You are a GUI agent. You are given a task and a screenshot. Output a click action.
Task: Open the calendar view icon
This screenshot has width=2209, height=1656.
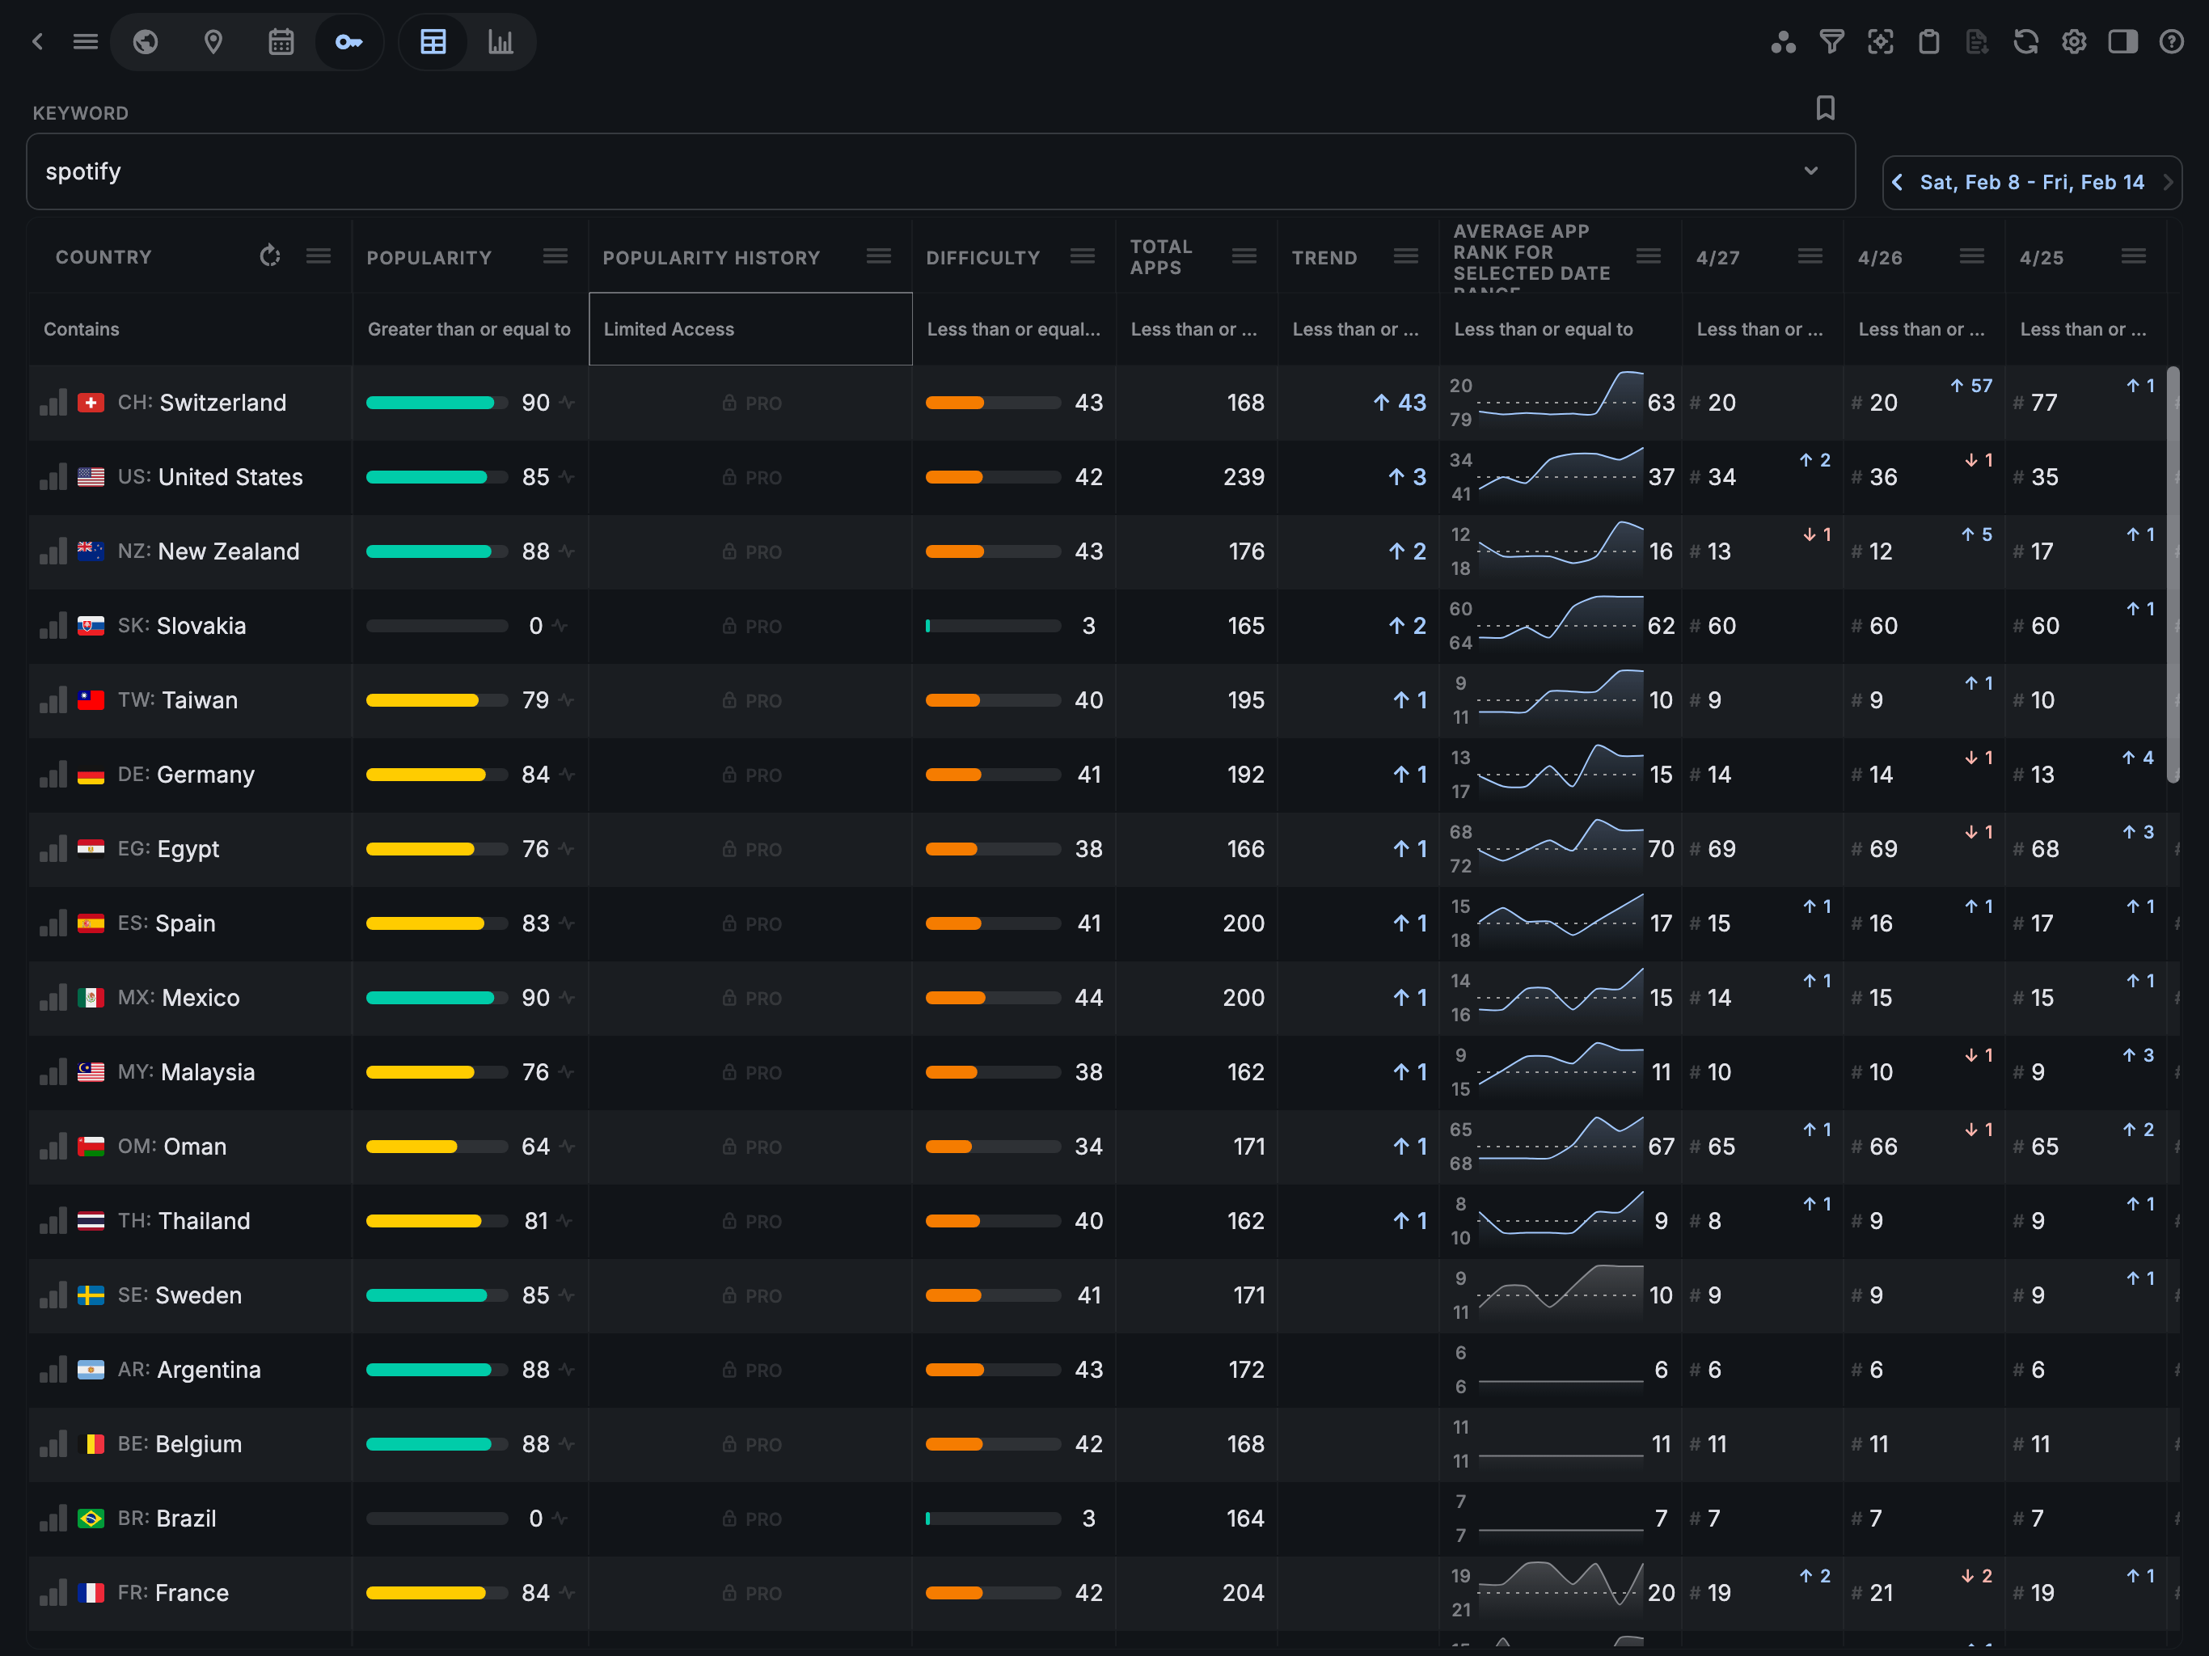[x=281, y=42]
